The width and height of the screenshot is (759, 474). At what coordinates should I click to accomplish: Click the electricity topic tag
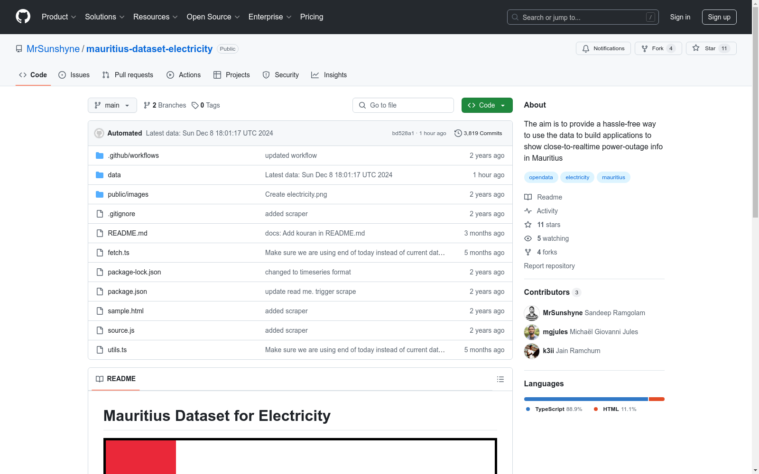[577, 177]
